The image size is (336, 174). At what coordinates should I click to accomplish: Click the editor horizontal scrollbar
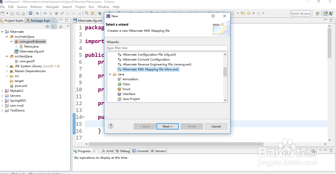point(176,144)
